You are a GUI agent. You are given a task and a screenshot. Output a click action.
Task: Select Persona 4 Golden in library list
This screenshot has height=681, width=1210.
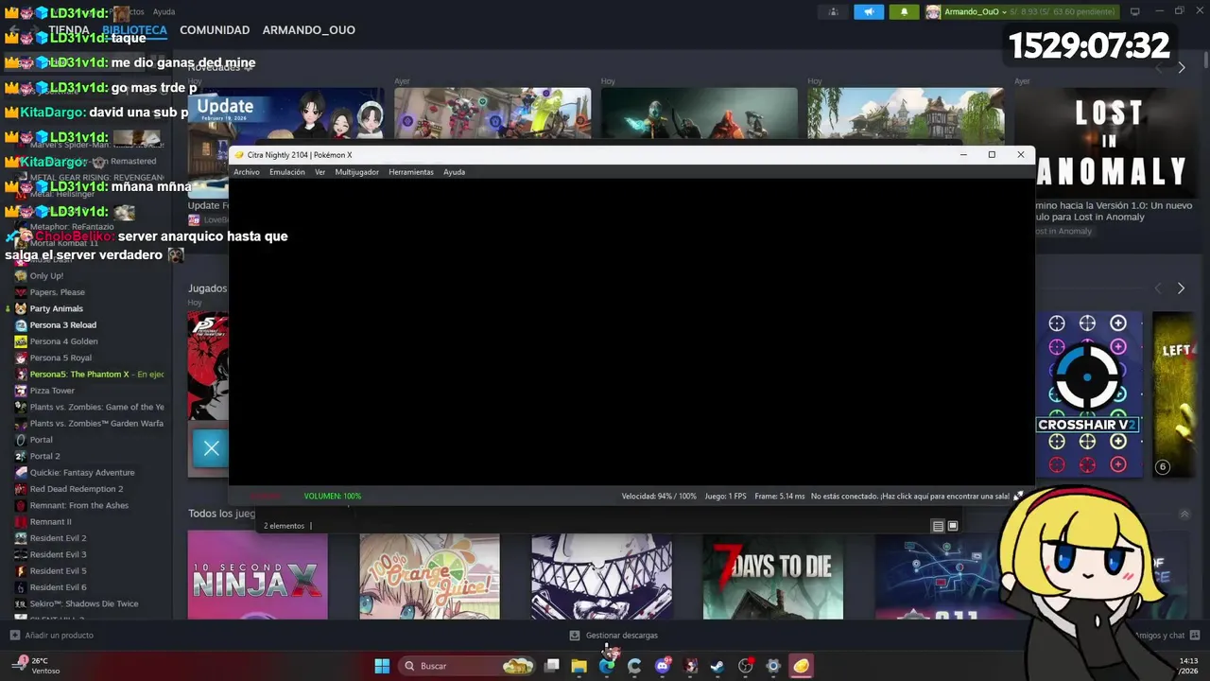(63, 341)
